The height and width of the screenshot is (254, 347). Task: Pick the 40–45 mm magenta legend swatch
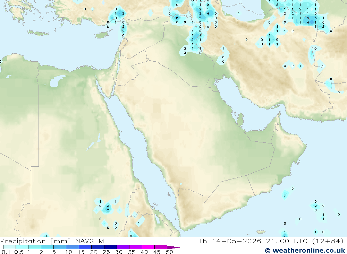(148, 247)
